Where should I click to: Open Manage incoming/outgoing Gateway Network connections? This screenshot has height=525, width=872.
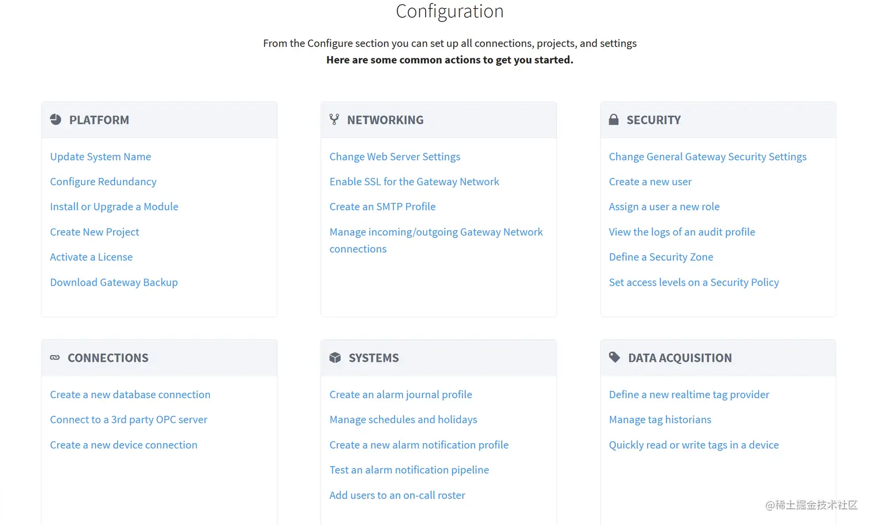(436, 240)
